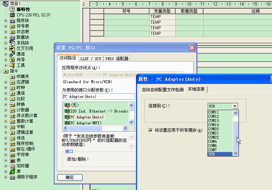Switch to 自动总线配置文件检测 tab
Image resolution: width=272 pixels, height=190 pixels.
[x=163, y=90]
